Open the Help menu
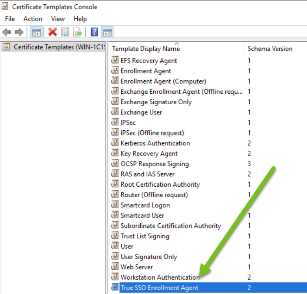The height and width of the screenshot is (294, 307). [x=80, y=19]
